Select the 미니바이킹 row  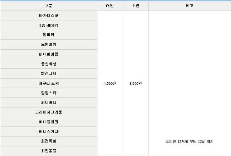[x=49, y=54]
